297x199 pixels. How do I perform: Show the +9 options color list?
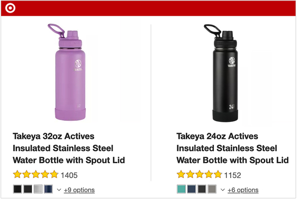79,190
